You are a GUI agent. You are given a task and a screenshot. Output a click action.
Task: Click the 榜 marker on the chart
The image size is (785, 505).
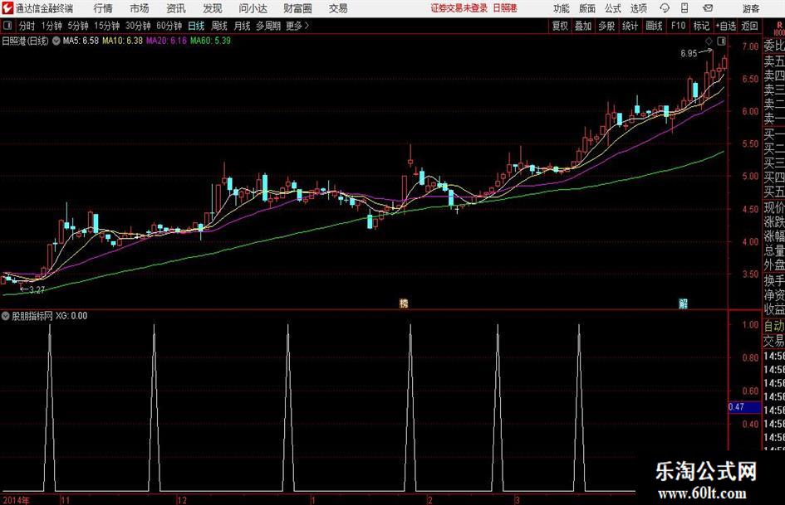point(404,303)
